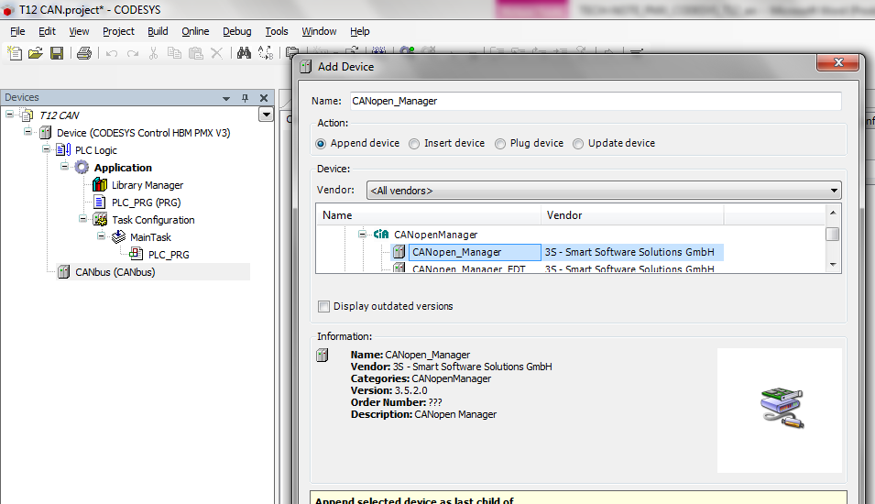Close the Add Device dialog
Viewport: 875px width, 504px height.
[x=837, y=62]
